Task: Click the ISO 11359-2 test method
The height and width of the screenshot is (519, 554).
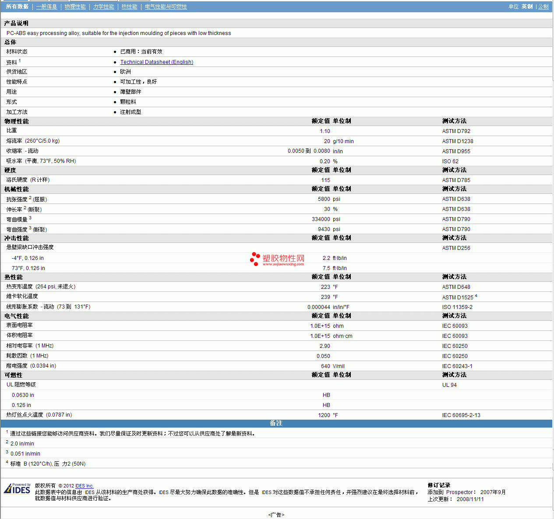Action: pos(457,307)
